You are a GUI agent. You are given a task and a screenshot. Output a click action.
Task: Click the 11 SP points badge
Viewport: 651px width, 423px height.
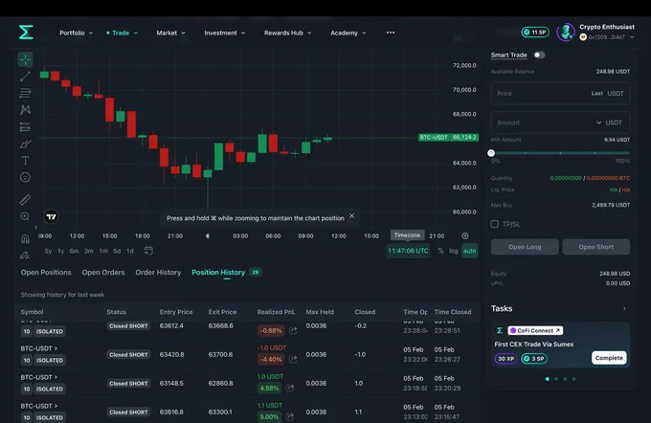[x=535, y=32]
